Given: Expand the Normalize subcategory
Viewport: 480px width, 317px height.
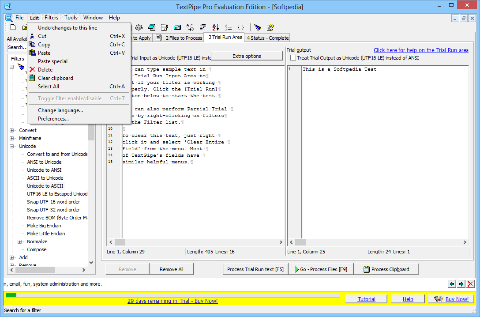Looking at the screenshot, I should [19, 242].
